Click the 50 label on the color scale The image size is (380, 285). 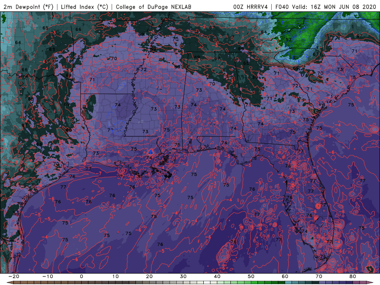coord(251,276)
